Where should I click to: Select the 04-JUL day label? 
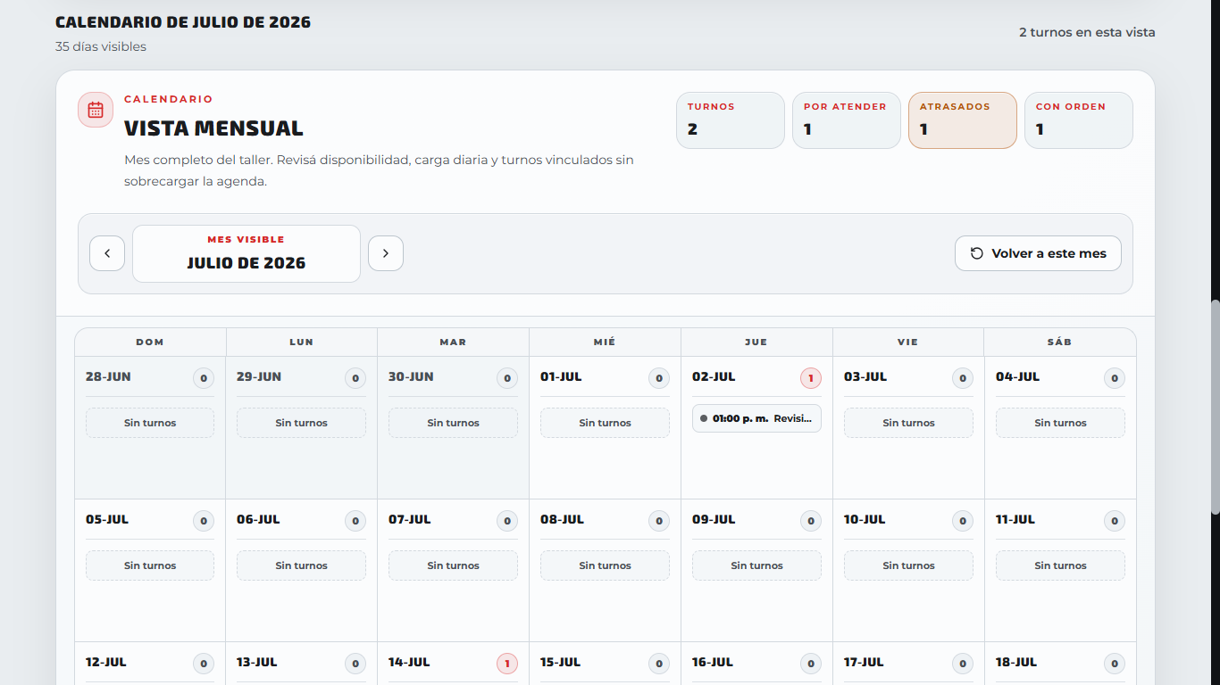point(1017,376)
